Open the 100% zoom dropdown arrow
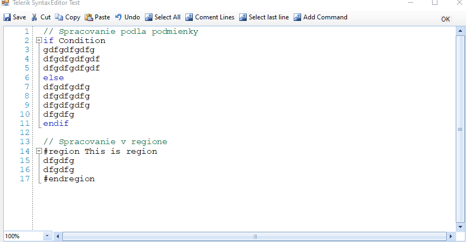466x242 pixels. coord(47,236)
